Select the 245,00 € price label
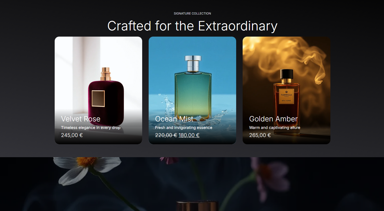 (72, 135)
